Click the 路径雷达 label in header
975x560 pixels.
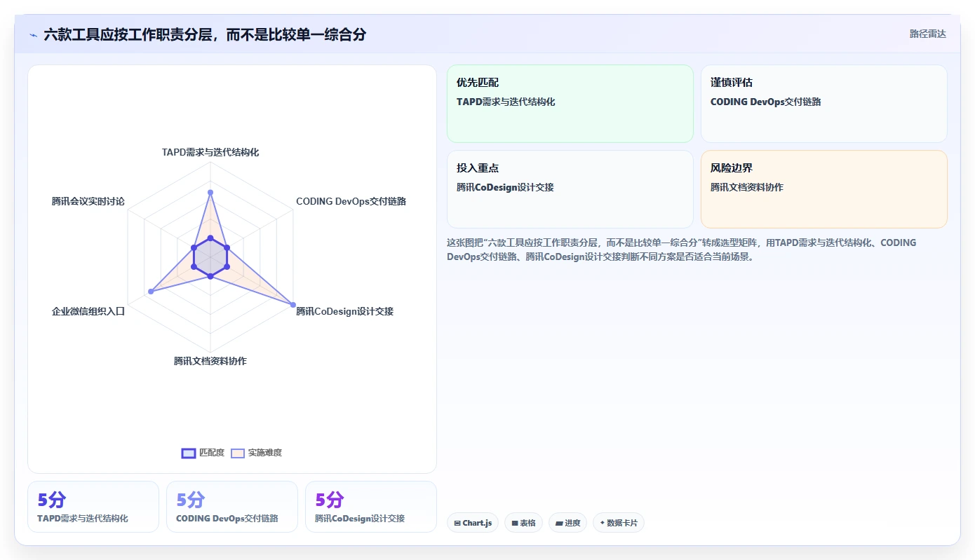[x=928, y=34]
